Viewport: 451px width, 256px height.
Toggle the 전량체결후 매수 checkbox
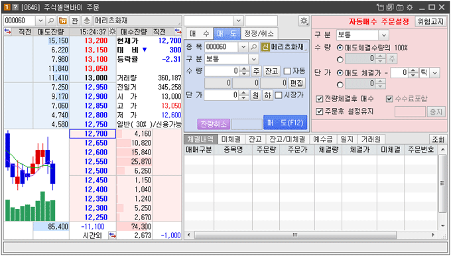point(319,99)
